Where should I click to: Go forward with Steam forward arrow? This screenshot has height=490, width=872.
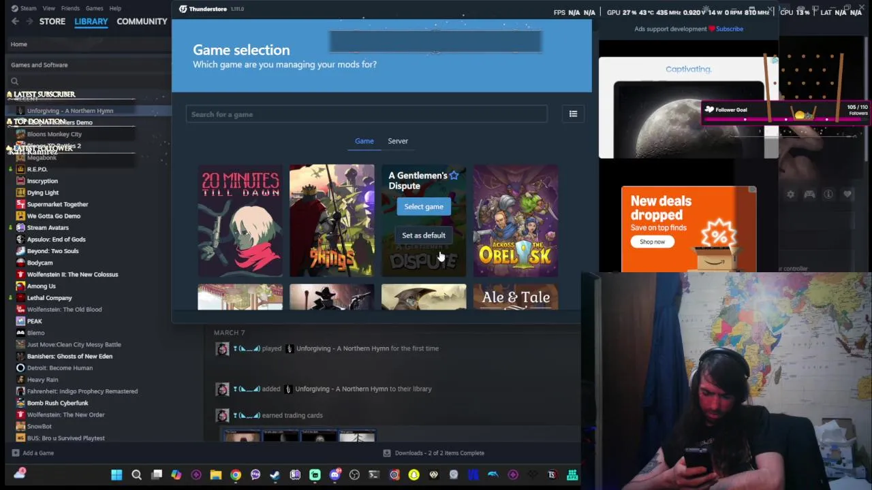[x=29, y=21]
